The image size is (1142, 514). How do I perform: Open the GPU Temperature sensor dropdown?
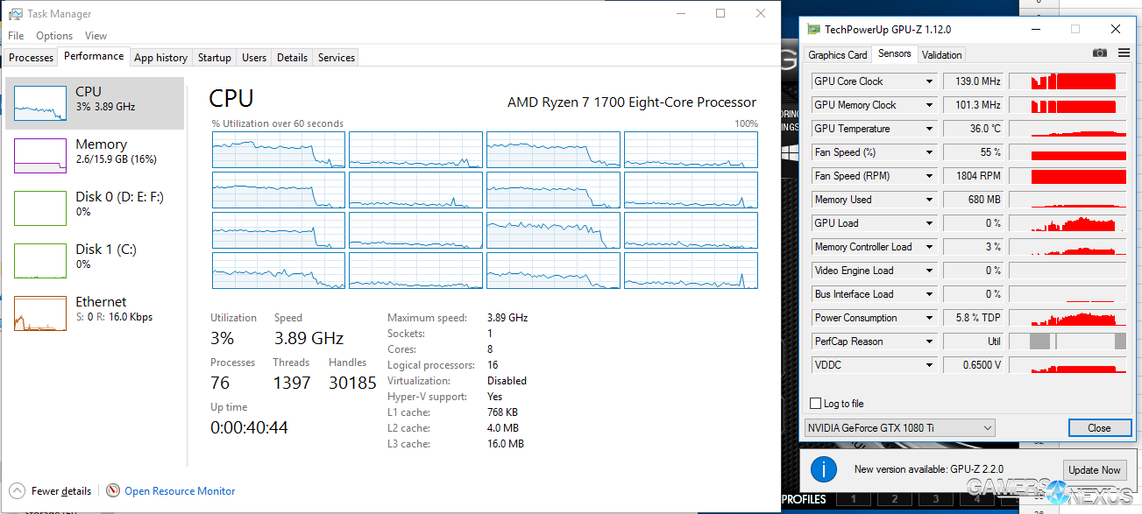click(929, 129)
